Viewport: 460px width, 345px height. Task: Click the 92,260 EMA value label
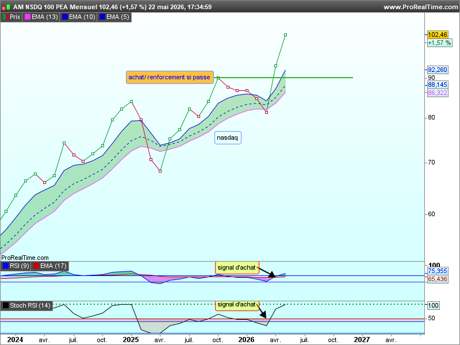pyautogui.click(x=438, y=70)
